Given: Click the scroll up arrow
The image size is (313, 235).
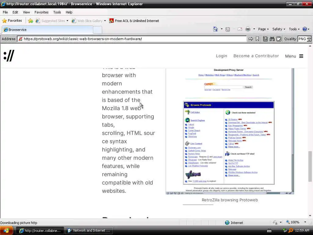Looking at the screenshot, I should pyautogui.click(x=310, y=46).
